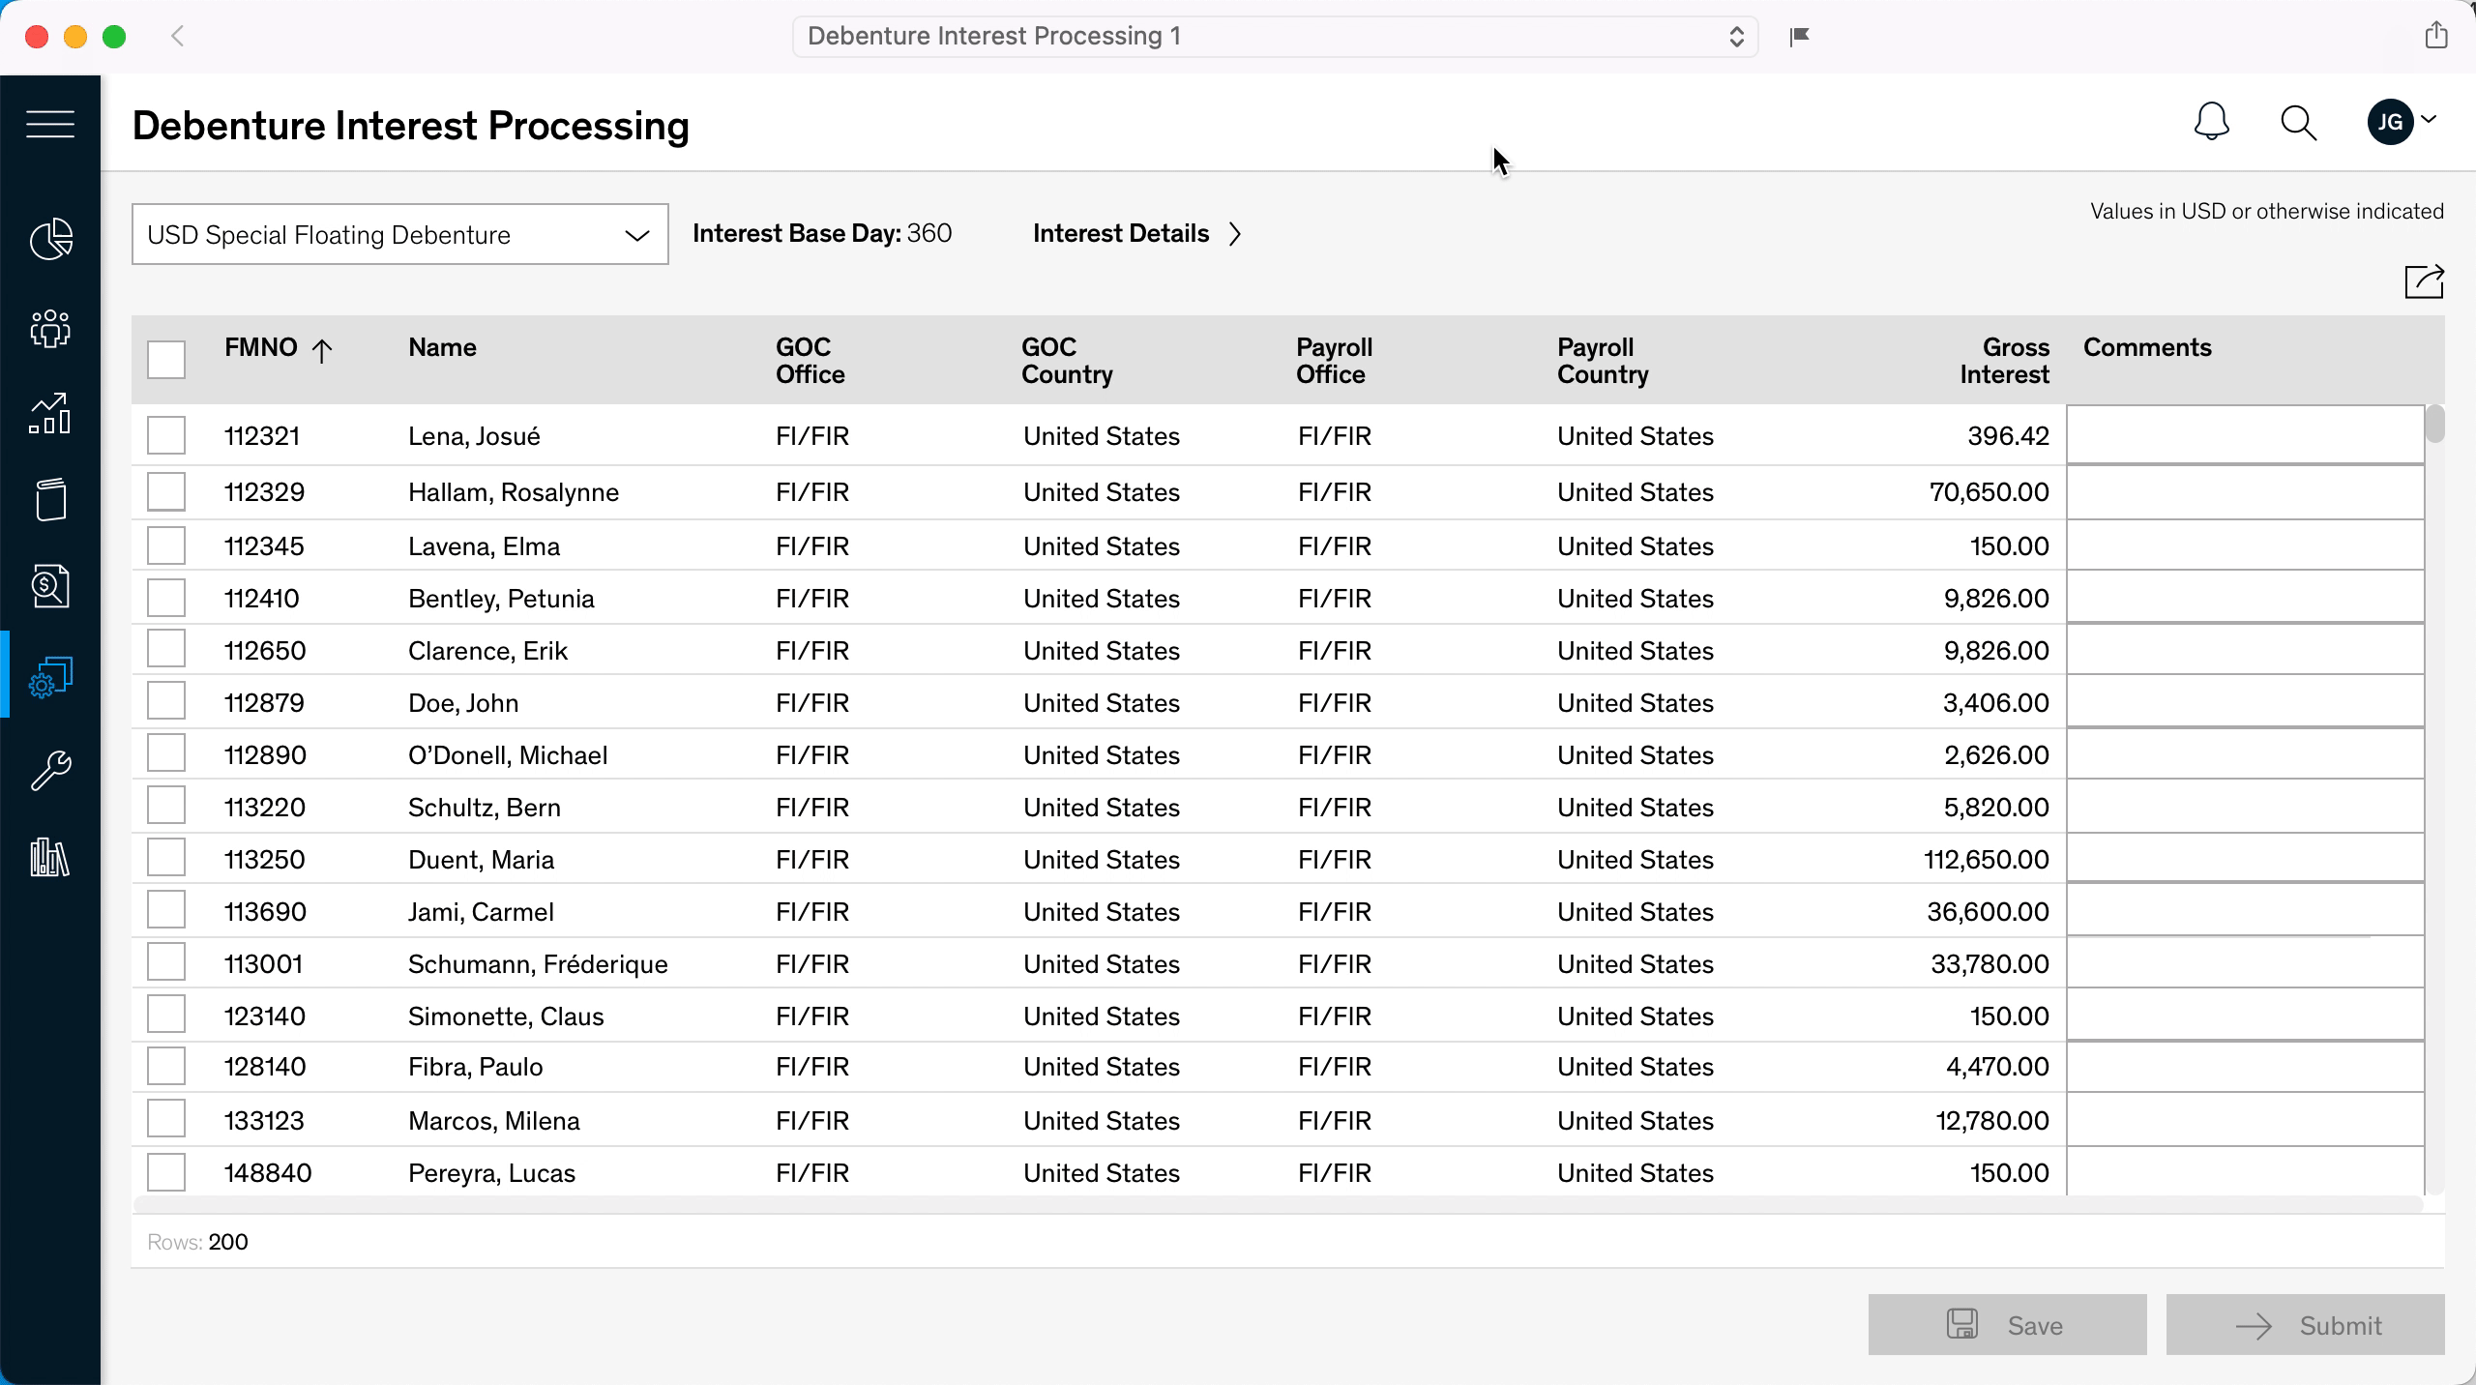Open the library books sidebar icon
This screenshot has height=1385, width=2476.
point(50,857)
